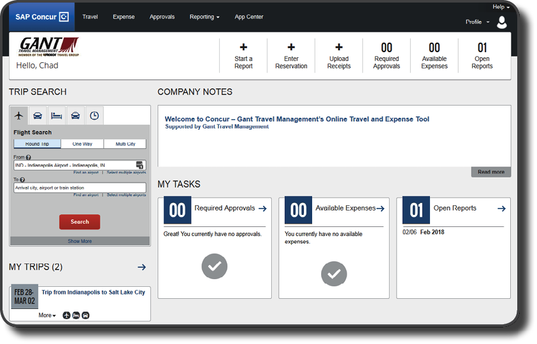Click the checkmark icon under Available Expenses
The height and width of the screenshot is (344, 537).
pos(334,274)
